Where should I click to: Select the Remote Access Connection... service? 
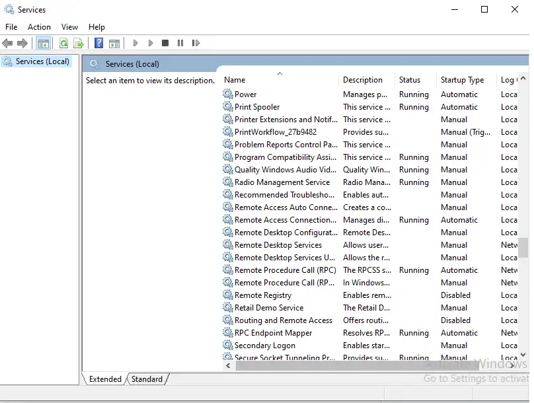286,220
